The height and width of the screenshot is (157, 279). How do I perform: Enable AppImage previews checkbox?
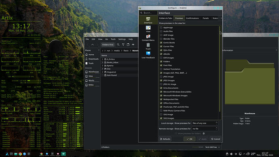tap(161, 28)
